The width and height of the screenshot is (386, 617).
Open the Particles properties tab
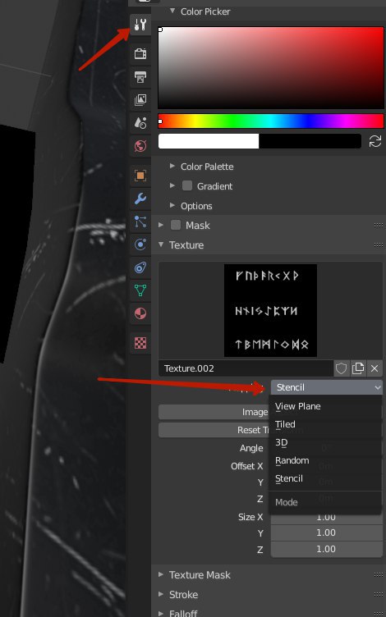[x=140, y=222]
